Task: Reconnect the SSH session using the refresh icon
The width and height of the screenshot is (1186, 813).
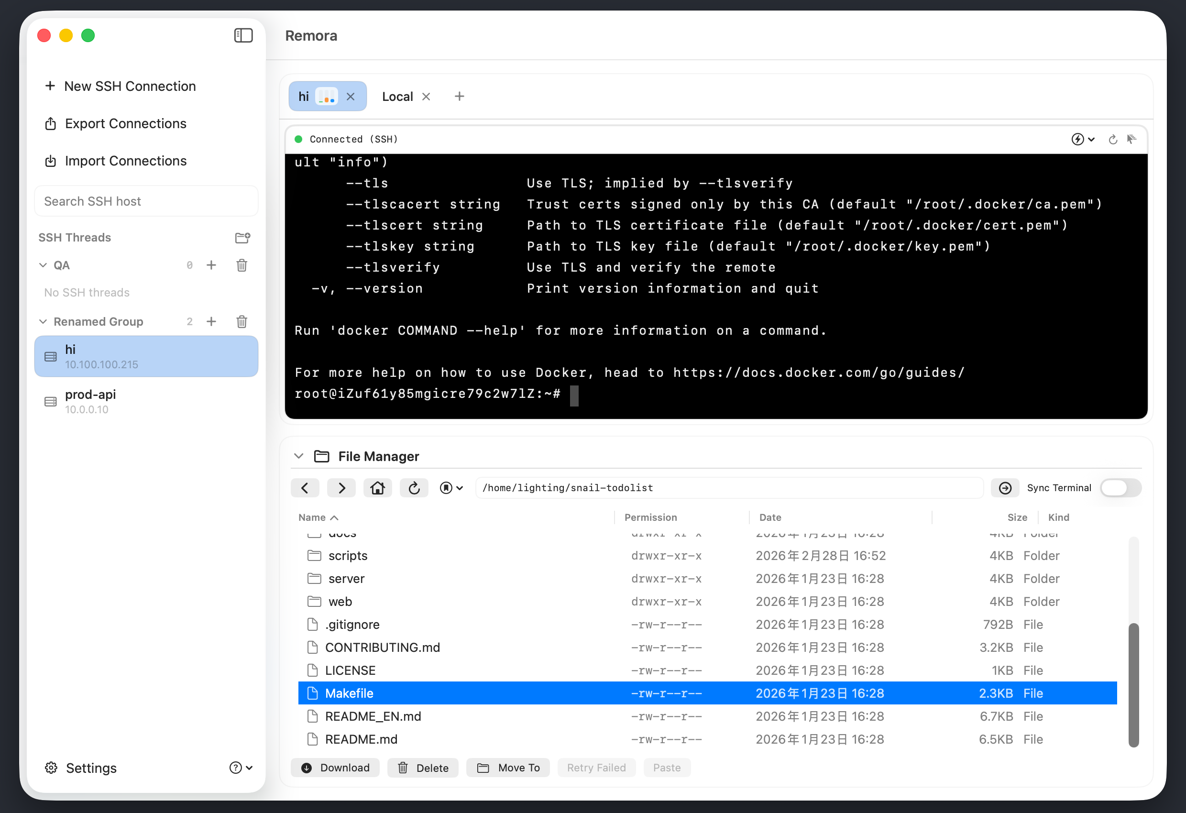Action: coord(1112,139)
